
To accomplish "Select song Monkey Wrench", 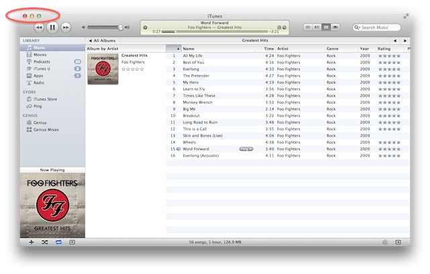I will pyautogui.click(x=288, y=102).
